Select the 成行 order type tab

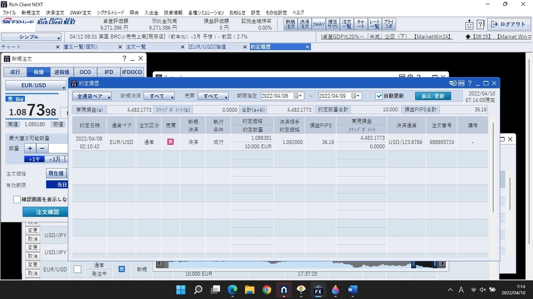tap(15, 72)
